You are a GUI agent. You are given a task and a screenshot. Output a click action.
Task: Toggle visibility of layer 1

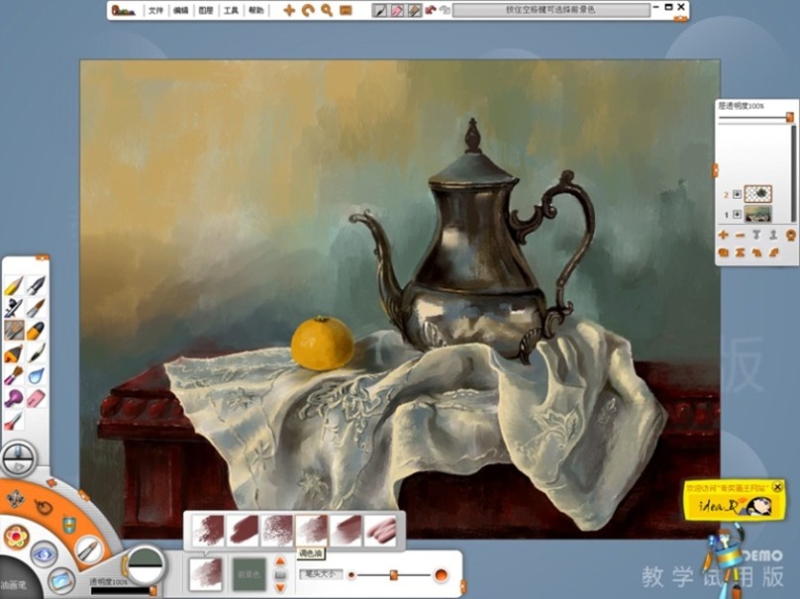pos(737,214)
